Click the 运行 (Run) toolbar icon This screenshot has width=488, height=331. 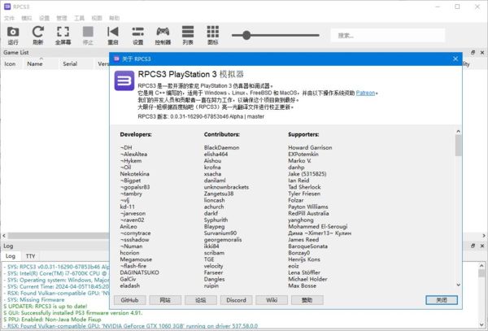coord(13,35)
